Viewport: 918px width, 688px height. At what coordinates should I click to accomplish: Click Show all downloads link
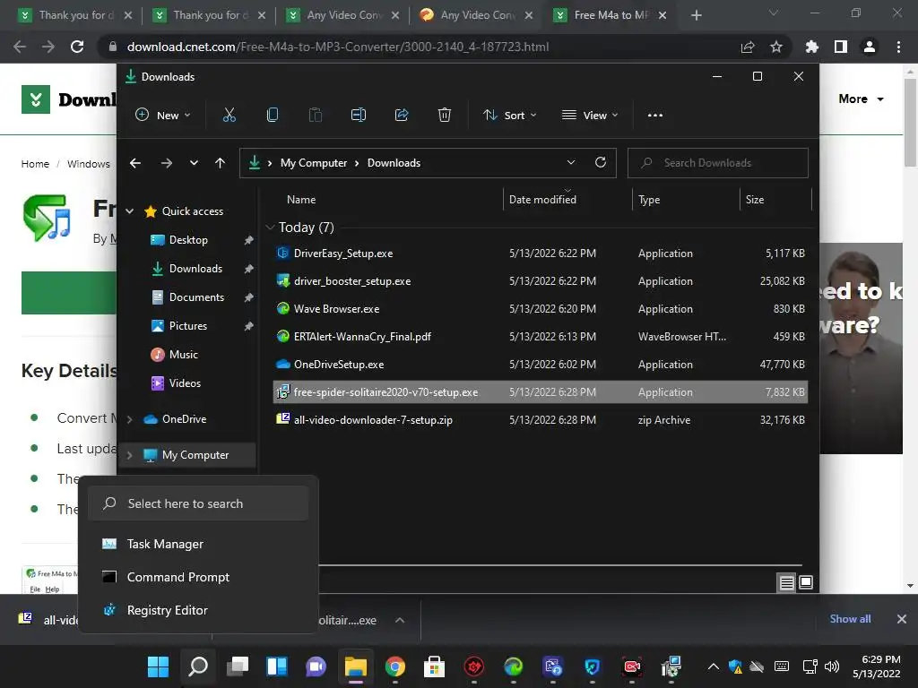pos(850,619)
